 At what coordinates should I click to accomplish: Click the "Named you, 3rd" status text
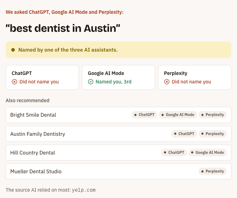[114, 82]
